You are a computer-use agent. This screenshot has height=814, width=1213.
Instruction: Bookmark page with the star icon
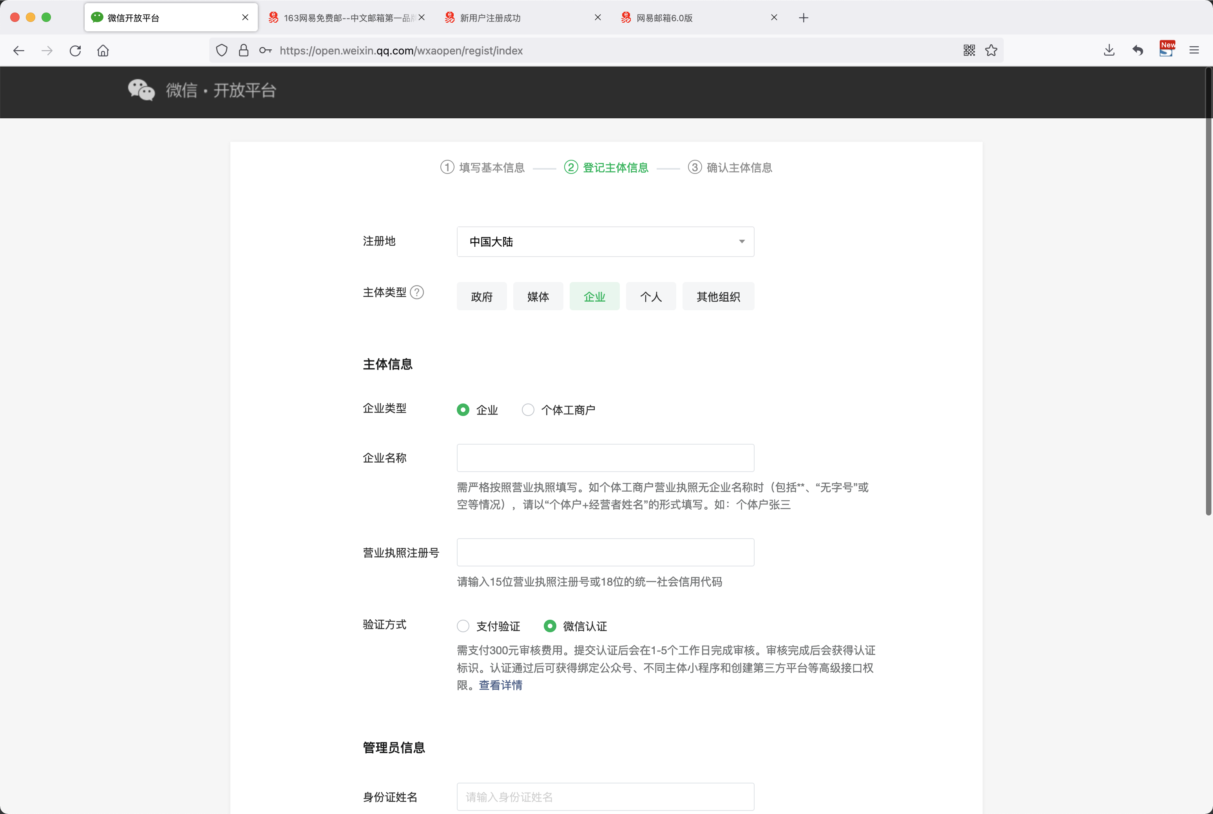[991, 51]
